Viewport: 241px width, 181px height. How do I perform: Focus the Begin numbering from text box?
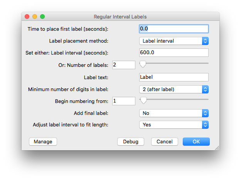pos(123,101)
